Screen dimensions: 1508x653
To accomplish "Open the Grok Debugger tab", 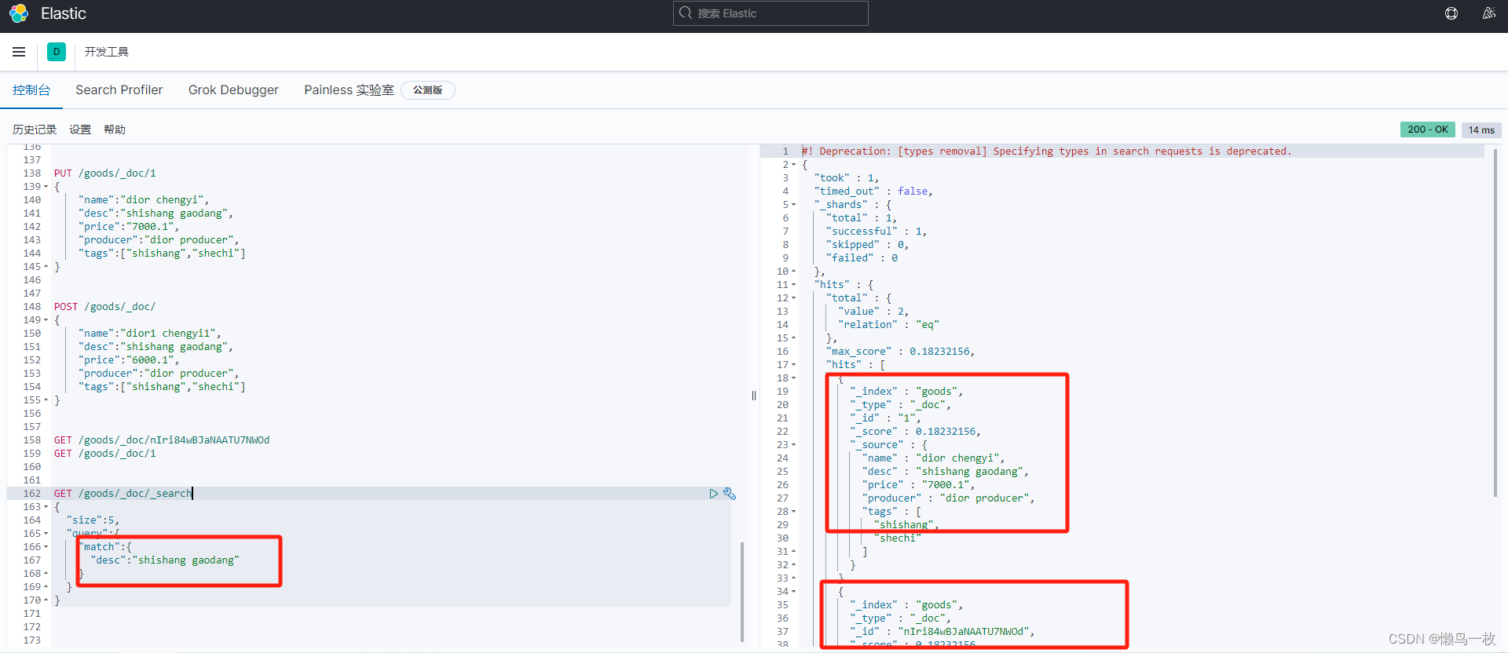I will pos(233,90).
